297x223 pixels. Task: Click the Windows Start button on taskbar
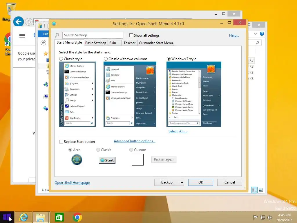pyautogui.click(x=7, y=217)
